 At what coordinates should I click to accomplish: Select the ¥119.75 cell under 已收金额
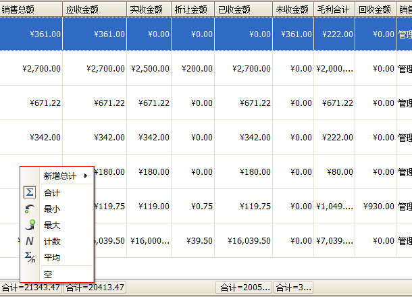pyautogui.click(x=244, y=206)
